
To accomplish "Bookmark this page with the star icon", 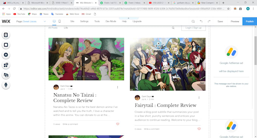I will pos(228,9).
